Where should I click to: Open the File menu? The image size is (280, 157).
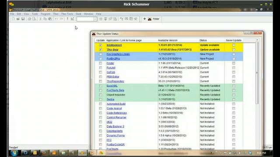12,14
